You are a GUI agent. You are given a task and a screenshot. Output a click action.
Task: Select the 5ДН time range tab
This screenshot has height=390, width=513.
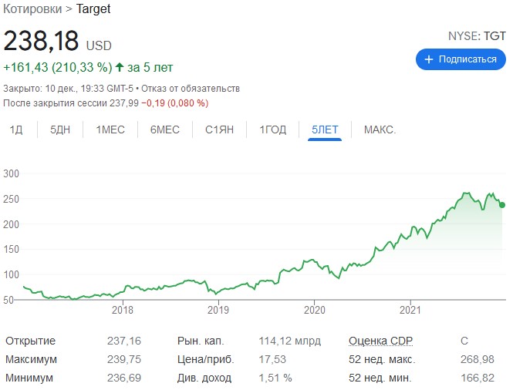click(60, 129)
